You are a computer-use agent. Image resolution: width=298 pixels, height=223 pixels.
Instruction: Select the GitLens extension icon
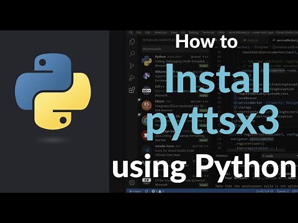pyautogui.click(x=147, y=76)
